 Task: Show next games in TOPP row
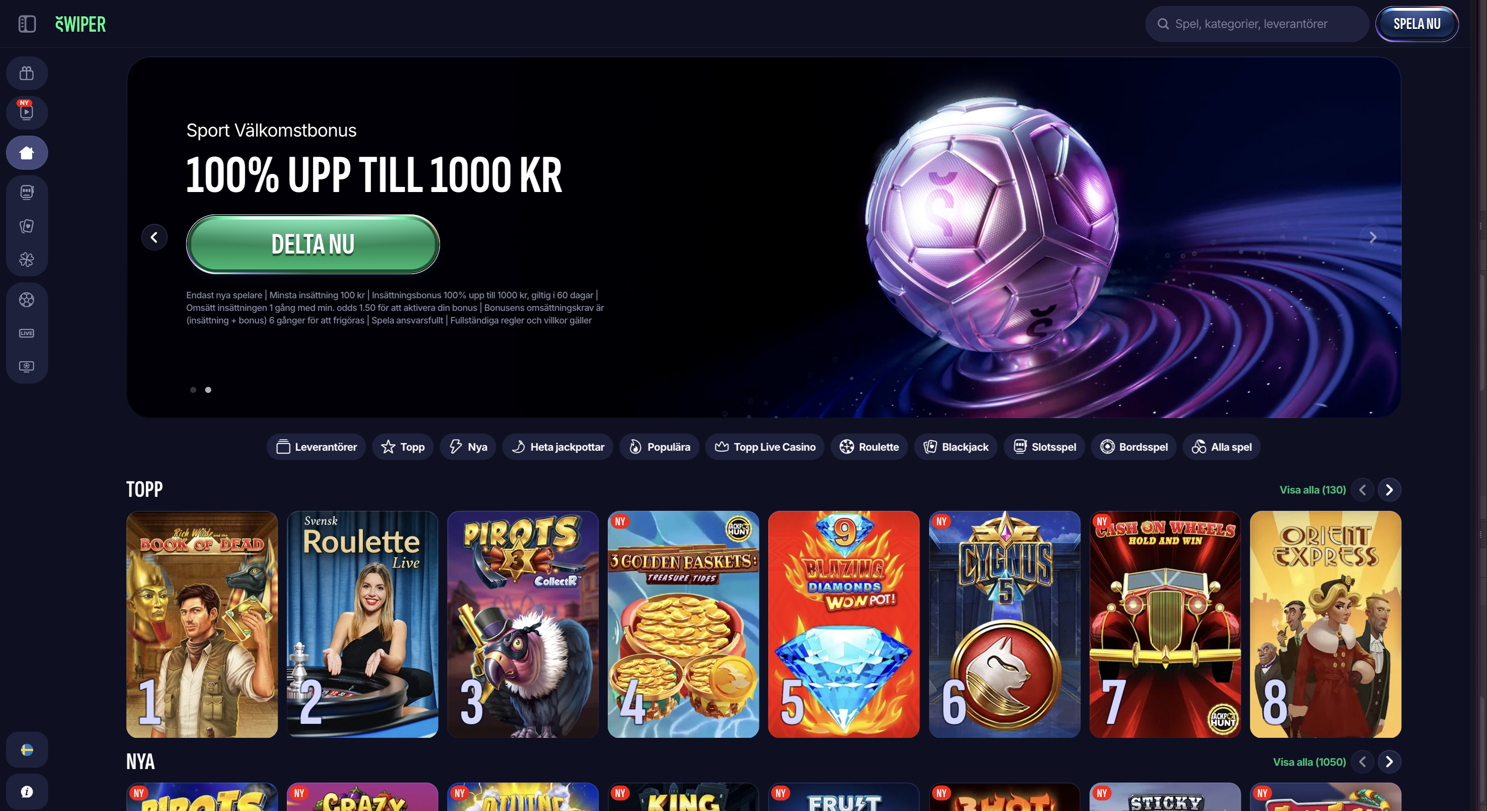[x=1389, y=490]
